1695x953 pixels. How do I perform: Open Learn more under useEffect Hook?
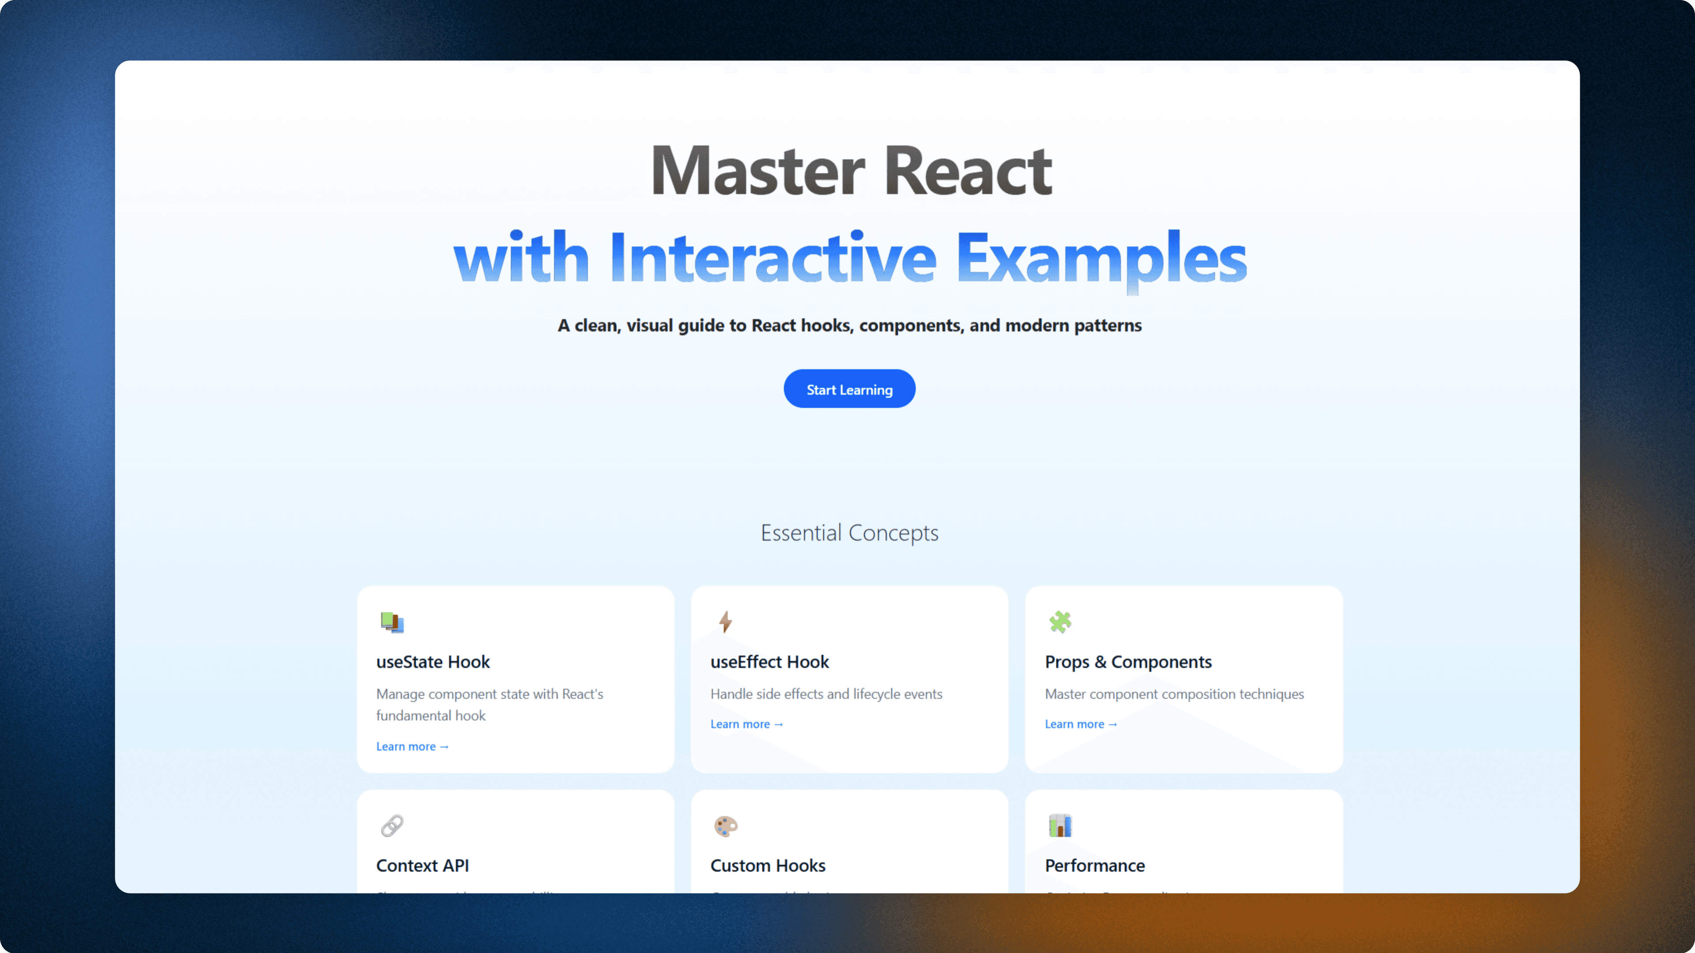point(747,724)
